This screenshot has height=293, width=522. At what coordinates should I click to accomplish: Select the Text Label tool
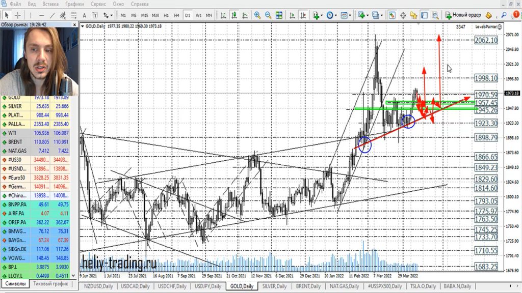pyautogui.click(x=85, y=15)
